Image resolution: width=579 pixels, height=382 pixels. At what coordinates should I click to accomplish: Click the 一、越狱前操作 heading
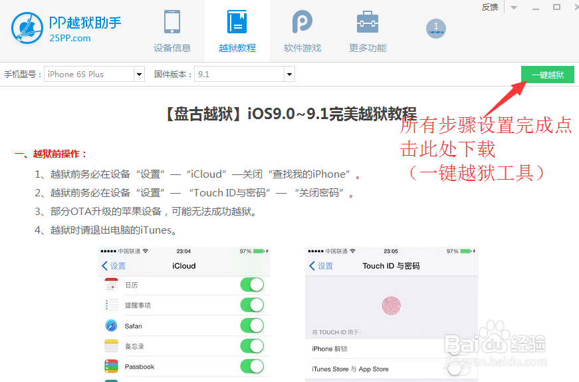[x=51, y=154]
